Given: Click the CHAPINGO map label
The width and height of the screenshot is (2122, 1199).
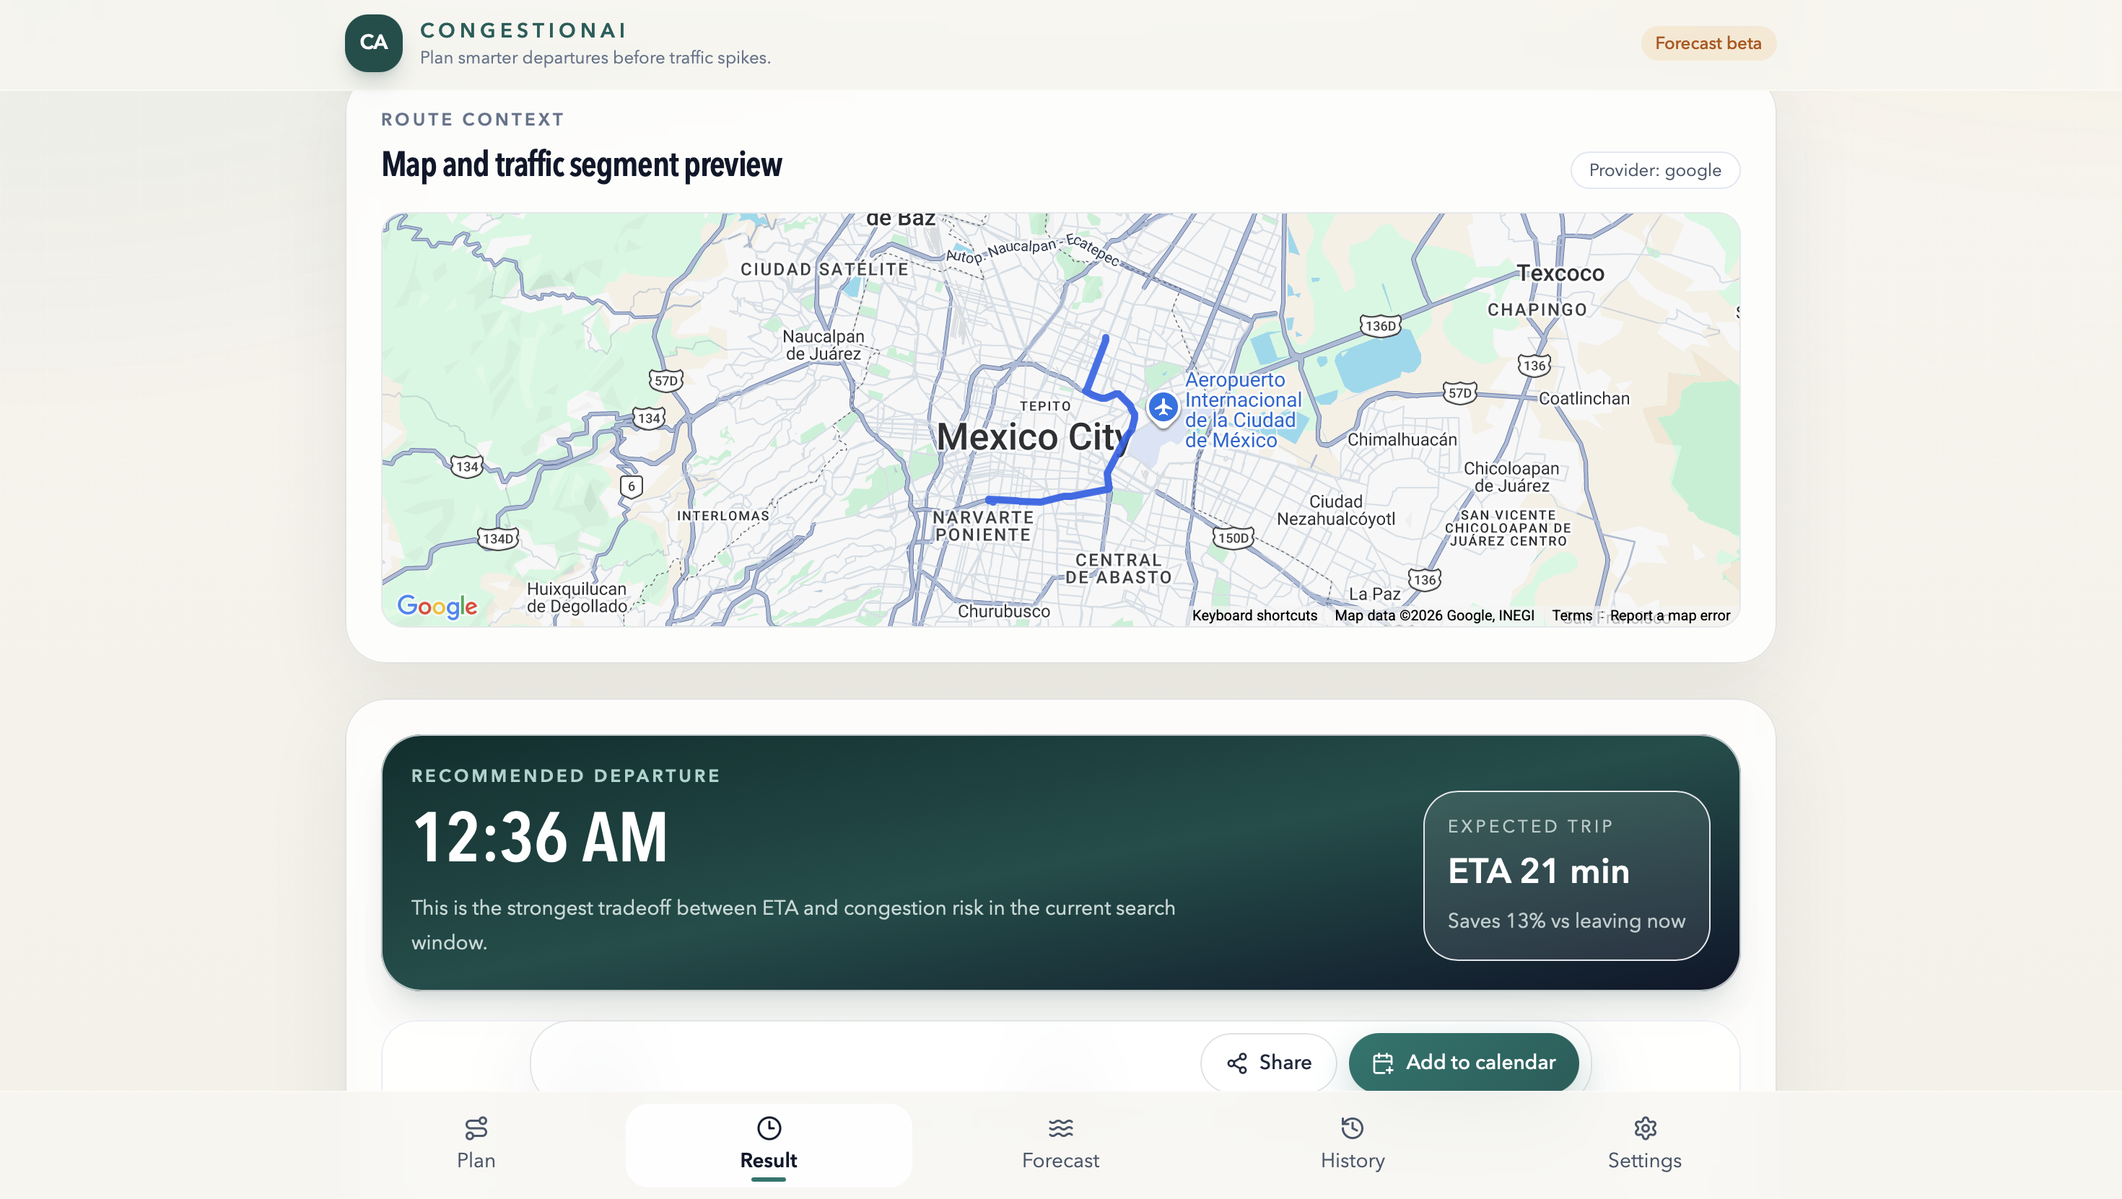Looking at the screenshot, I should click(x=1537, y=309).
